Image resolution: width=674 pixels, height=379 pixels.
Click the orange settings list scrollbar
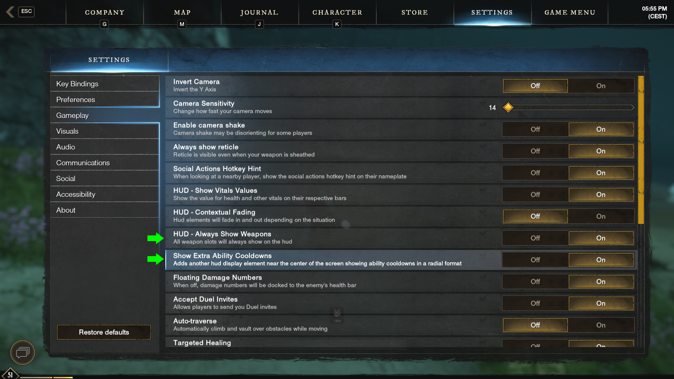[x=641, y=150]
